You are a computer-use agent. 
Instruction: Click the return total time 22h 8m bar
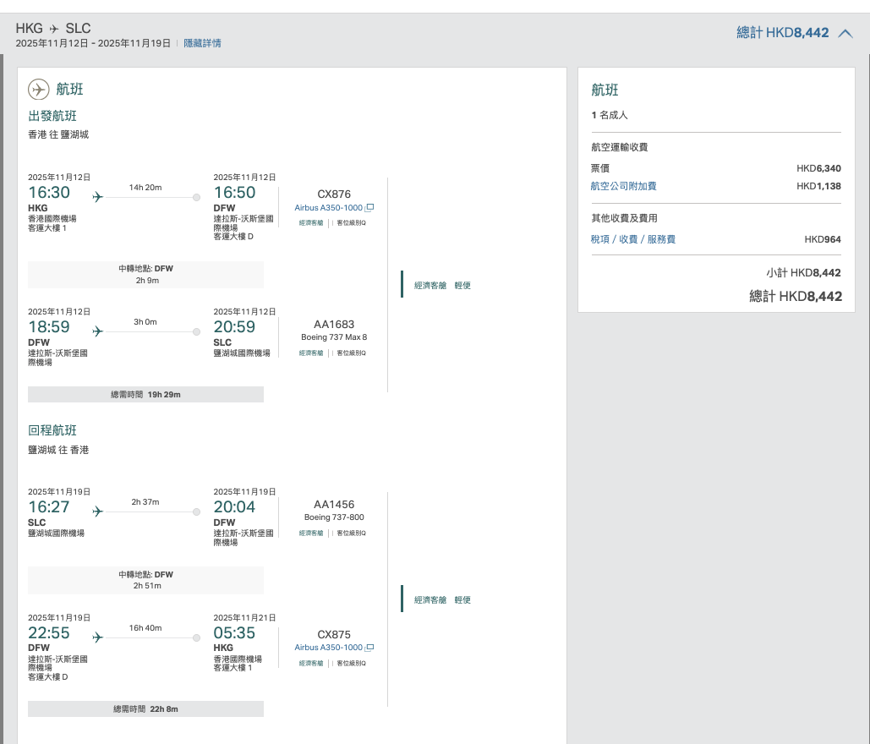146,709
